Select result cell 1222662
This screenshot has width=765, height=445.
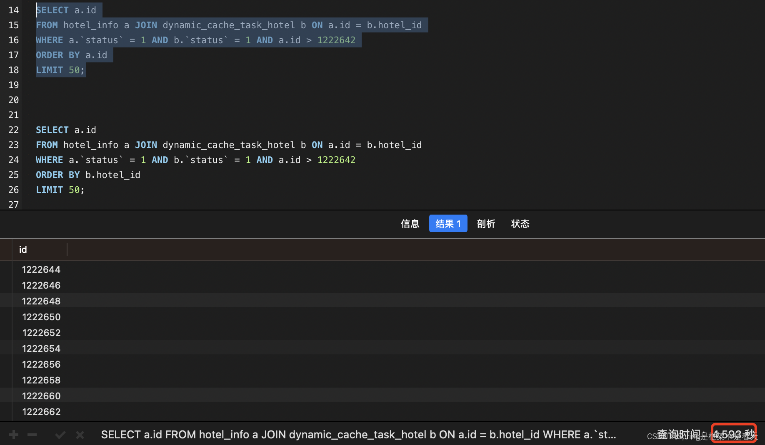click(41, 412)
